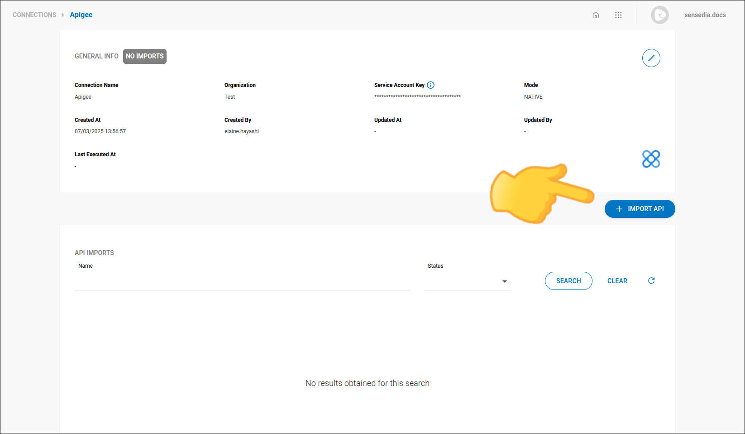Click the sensedia.docs profile avatar
745x434 pixels.
pyautogui.click(x=659, y=14)
